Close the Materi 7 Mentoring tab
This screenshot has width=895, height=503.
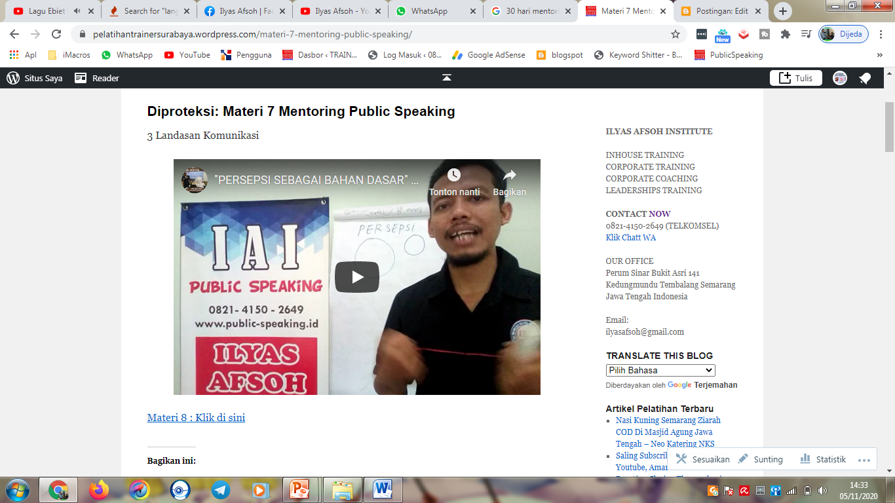pos(664,11)
